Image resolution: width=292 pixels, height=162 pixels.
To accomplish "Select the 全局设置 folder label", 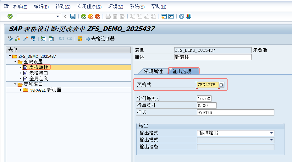I will (x=33, y=62).
